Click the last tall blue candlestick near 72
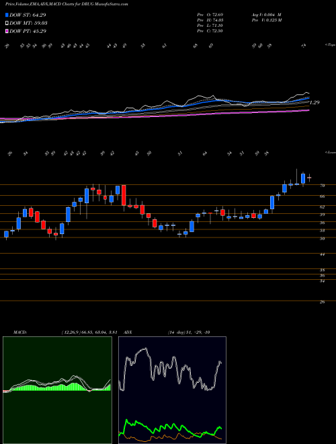336x444 pixels. click(x=303, y=179)
